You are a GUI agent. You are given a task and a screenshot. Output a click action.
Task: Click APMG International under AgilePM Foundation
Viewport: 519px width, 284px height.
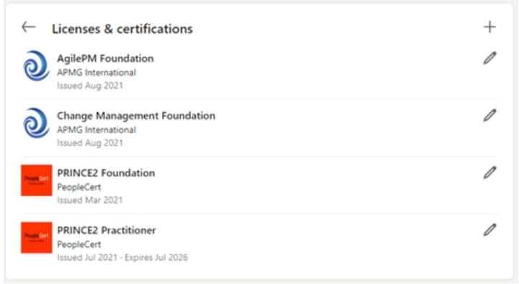tap(97, 73)
